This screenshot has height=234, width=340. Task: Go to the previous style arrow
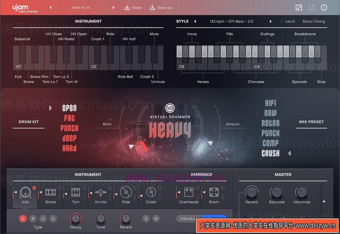click(x=195, y=22)
